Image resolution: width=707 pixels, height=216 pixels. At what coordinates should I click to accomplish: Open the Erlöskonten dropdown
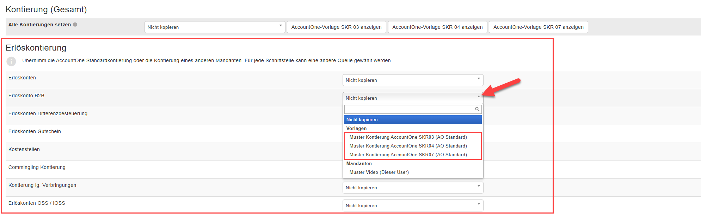point(413,80)
